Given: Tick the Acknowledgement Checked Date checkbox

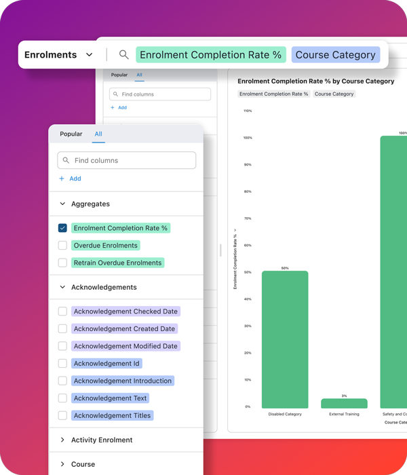Looking at the screenshot, I should click(x=62, y=311).
